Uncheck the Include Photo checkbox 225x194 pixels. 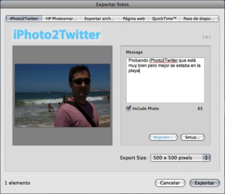(x=128, y=108)
